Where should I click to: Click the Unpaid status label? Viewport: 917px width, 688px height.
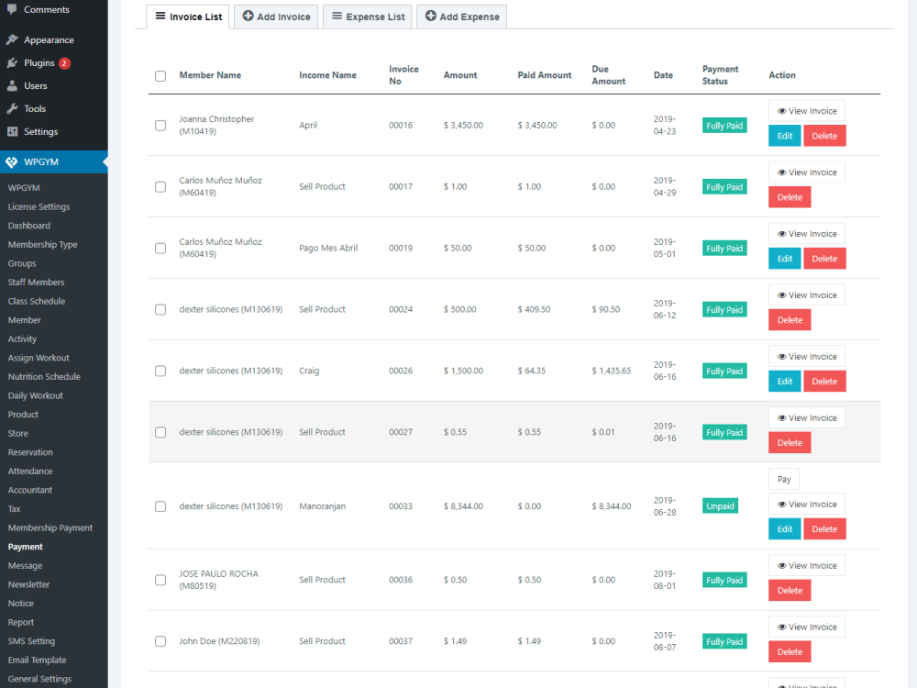tap(720, 506)
